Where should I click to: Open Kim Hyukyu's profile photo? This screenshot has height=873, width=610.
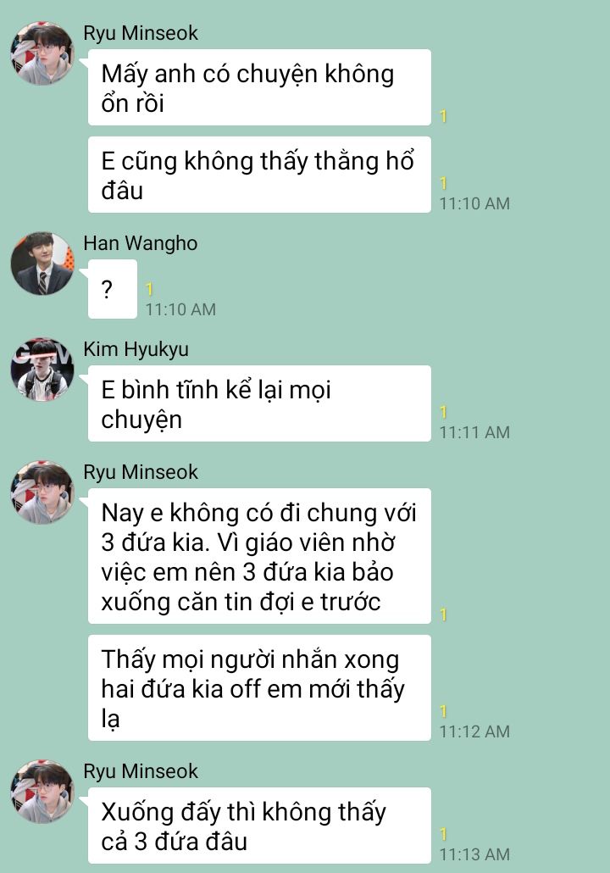click(42, 370)
